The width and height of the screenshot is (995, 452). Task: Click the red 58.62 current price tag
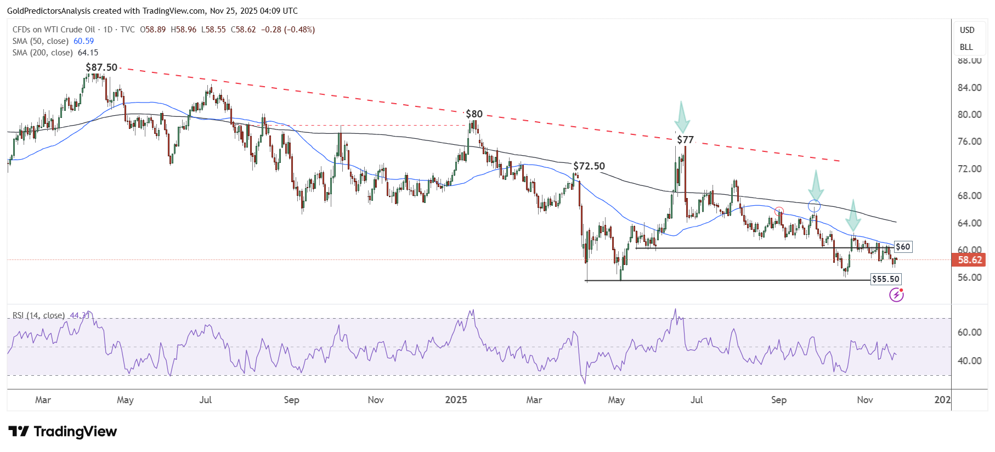click(x=969, y=260)
